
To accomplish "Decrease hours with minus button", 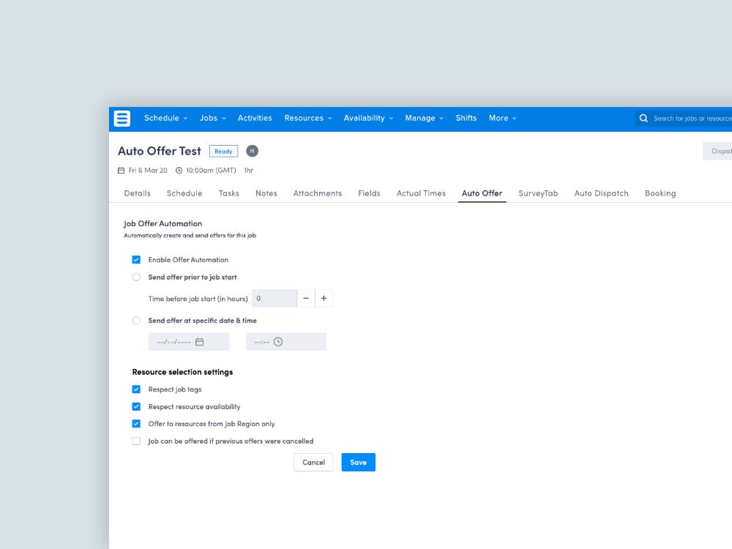I will [x=306, y=299].
